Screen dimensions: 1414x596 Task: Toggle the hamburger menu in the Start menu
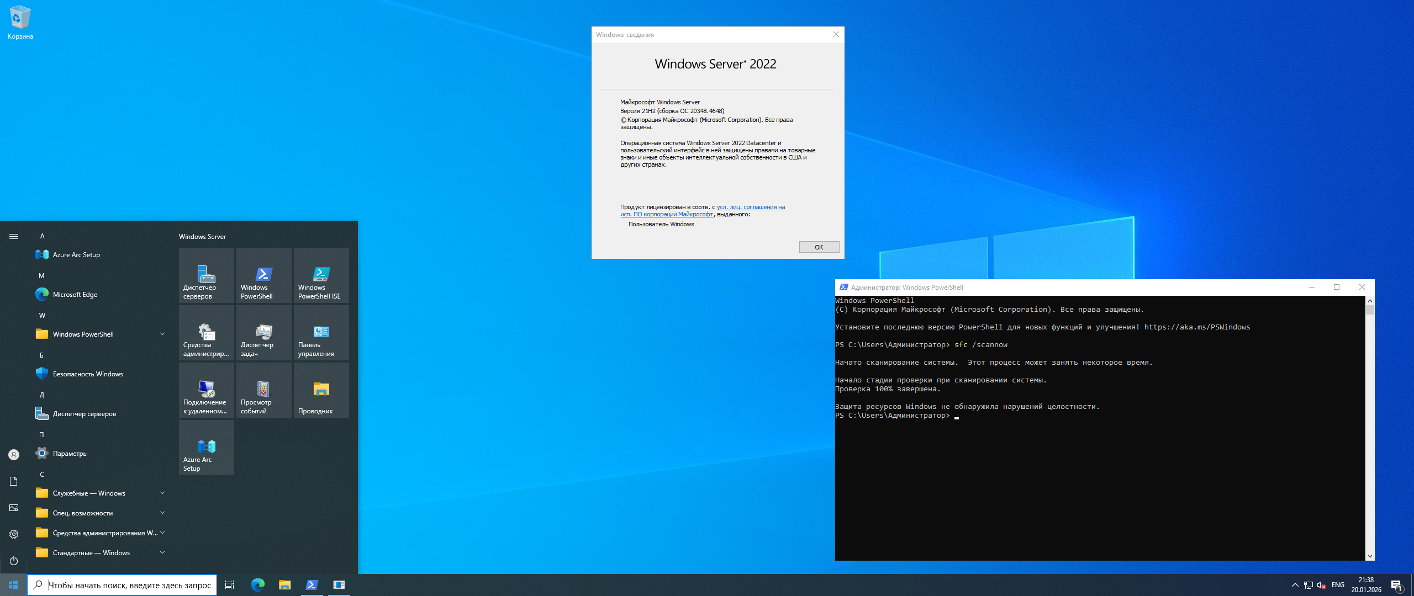14,236
